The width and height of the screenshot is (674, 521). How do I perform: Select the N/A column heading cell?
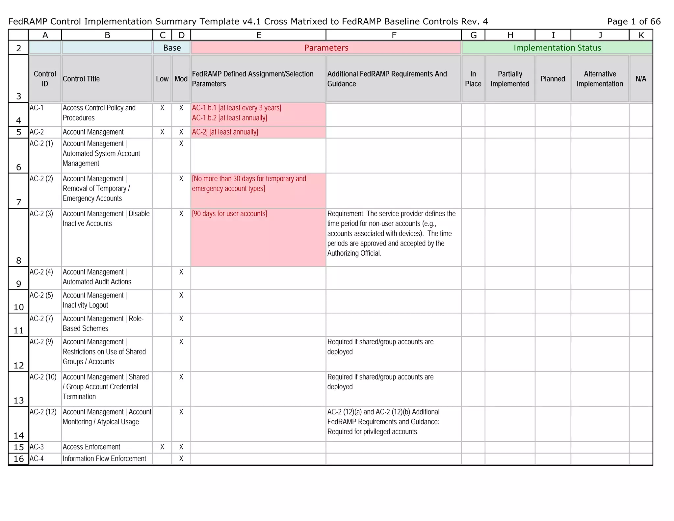(x=640, y=79)
